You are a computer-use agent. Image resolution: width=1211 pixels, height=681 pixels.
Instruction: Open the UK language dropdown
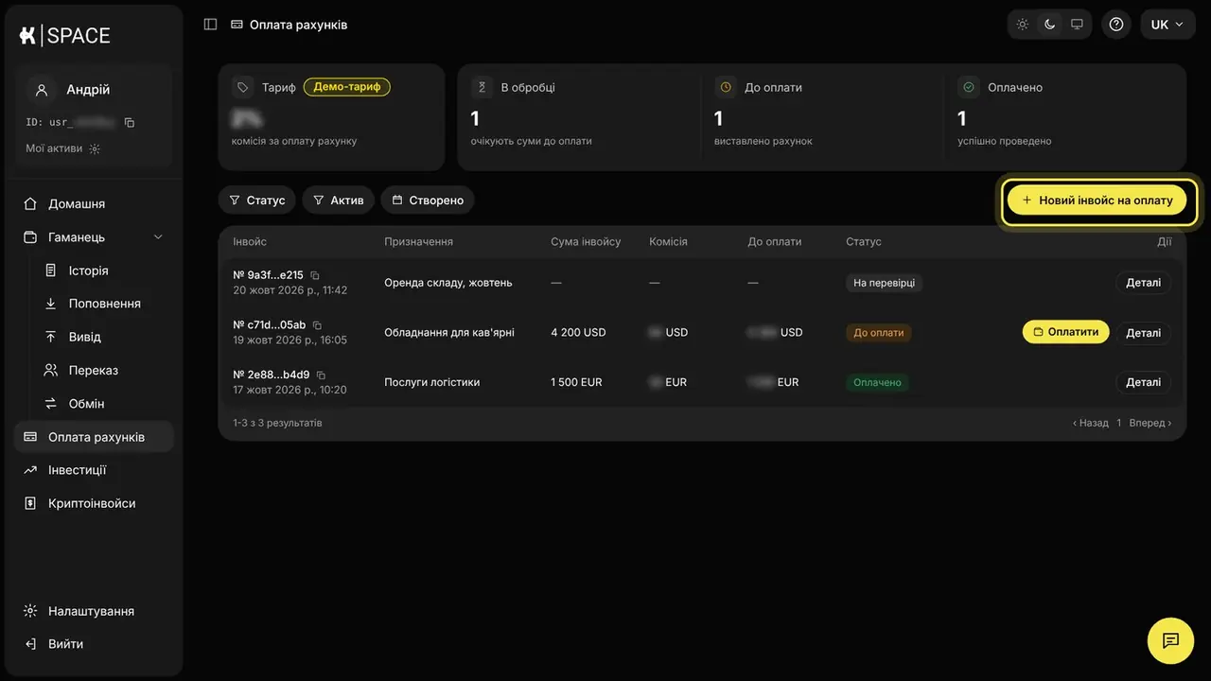(1167, 25)
